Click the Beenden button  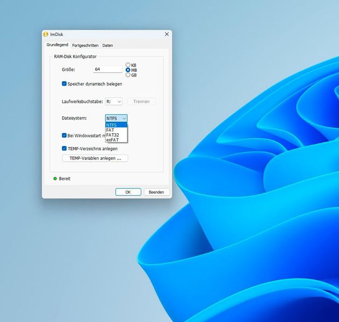coord(156,192)
